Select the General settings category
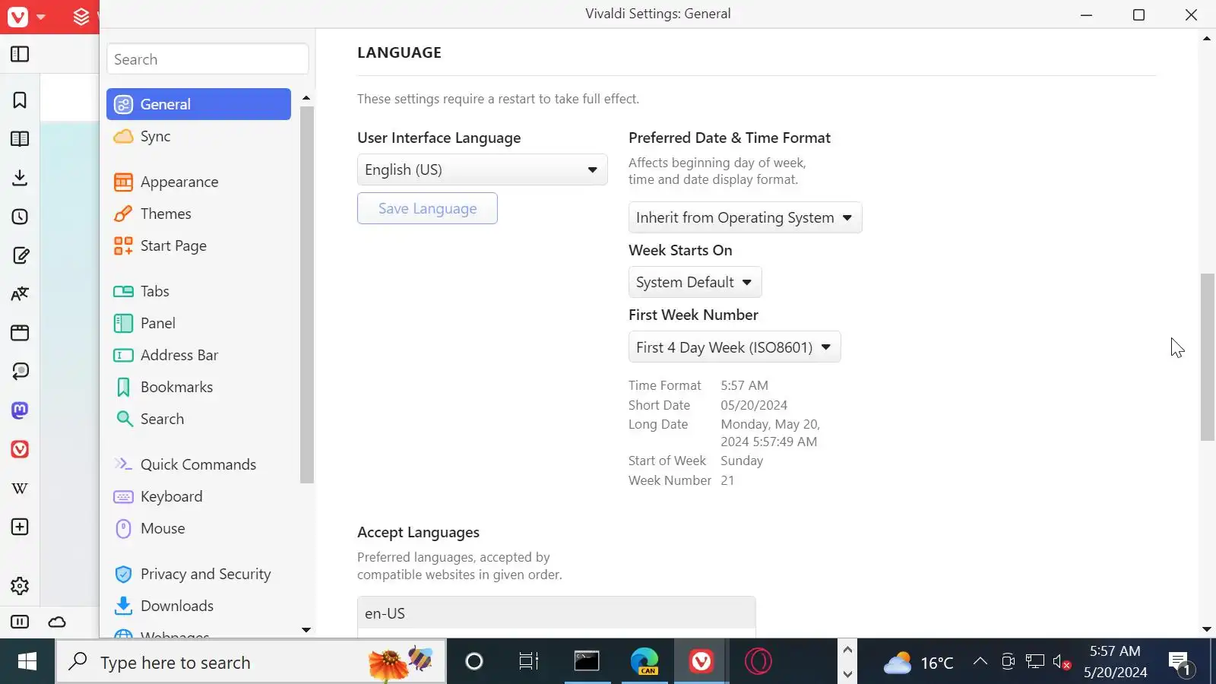The image size is (1216, 684). click(198, 104)
